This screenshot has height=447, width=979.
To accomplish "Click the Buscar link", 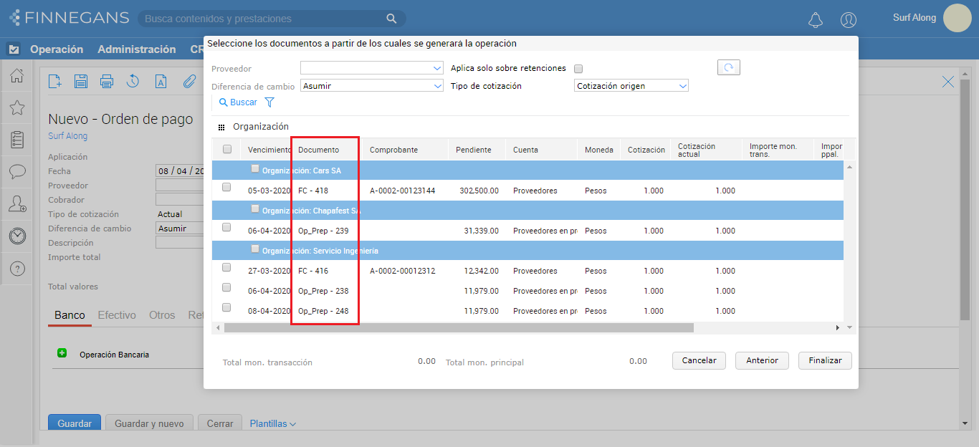I will (238, 102).
